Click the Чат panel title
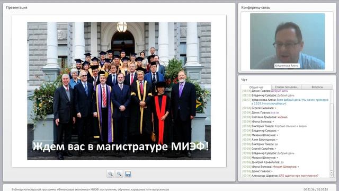 pyautogui.click(x=244, y=80)
